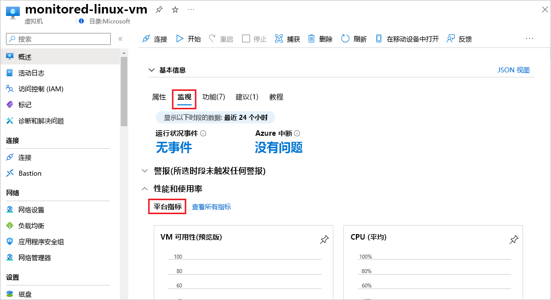Click the sidebar scrollbar thumb
Viewport: 551px width, 300px height.
(124, 91)
